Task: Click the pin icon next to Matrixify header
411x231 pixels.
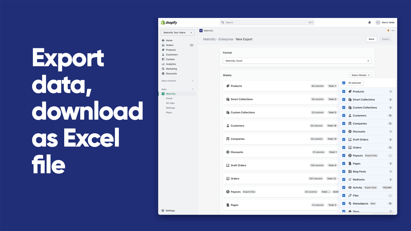Action: (x=389, y=31)
